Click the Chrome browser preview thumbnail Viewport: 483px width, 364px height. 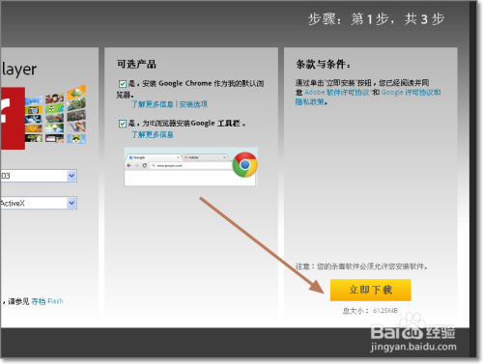[191, 167]
